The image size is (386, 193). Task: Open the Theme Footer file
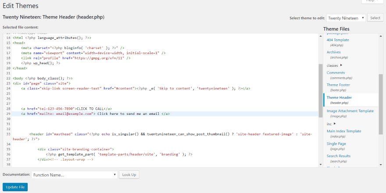coord(338,85)
